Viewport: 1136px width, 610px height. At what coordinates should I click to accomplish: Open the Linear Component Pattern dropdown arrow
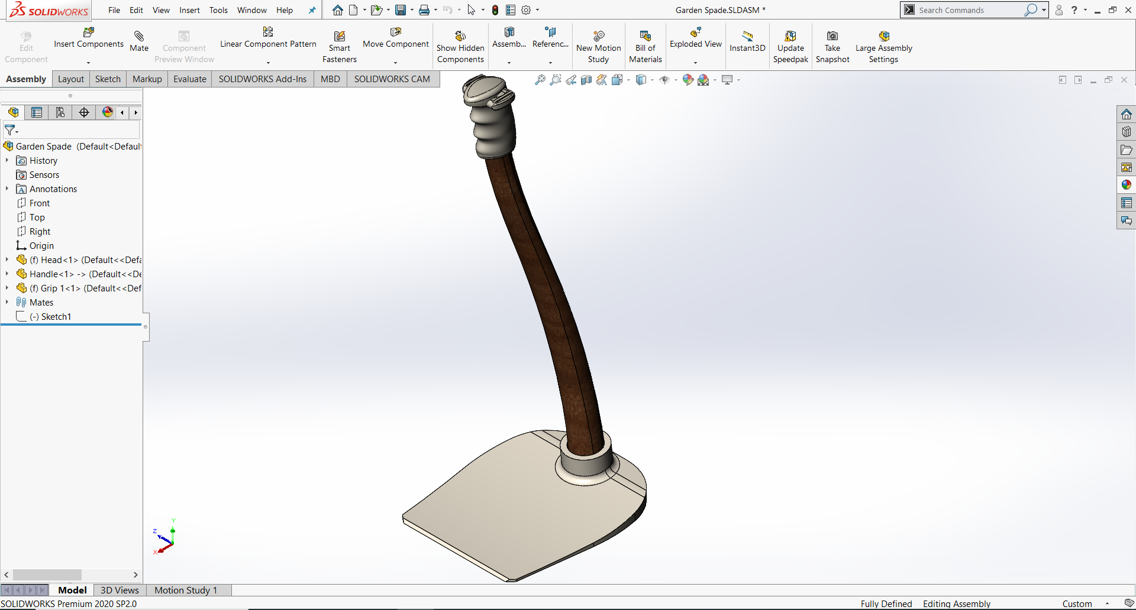point(268,63)
